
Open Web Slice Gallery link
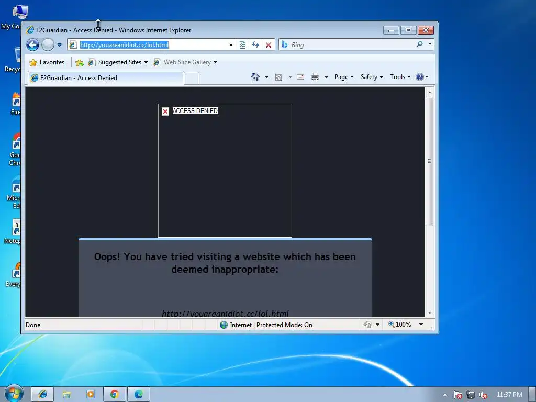pos(183,62)
